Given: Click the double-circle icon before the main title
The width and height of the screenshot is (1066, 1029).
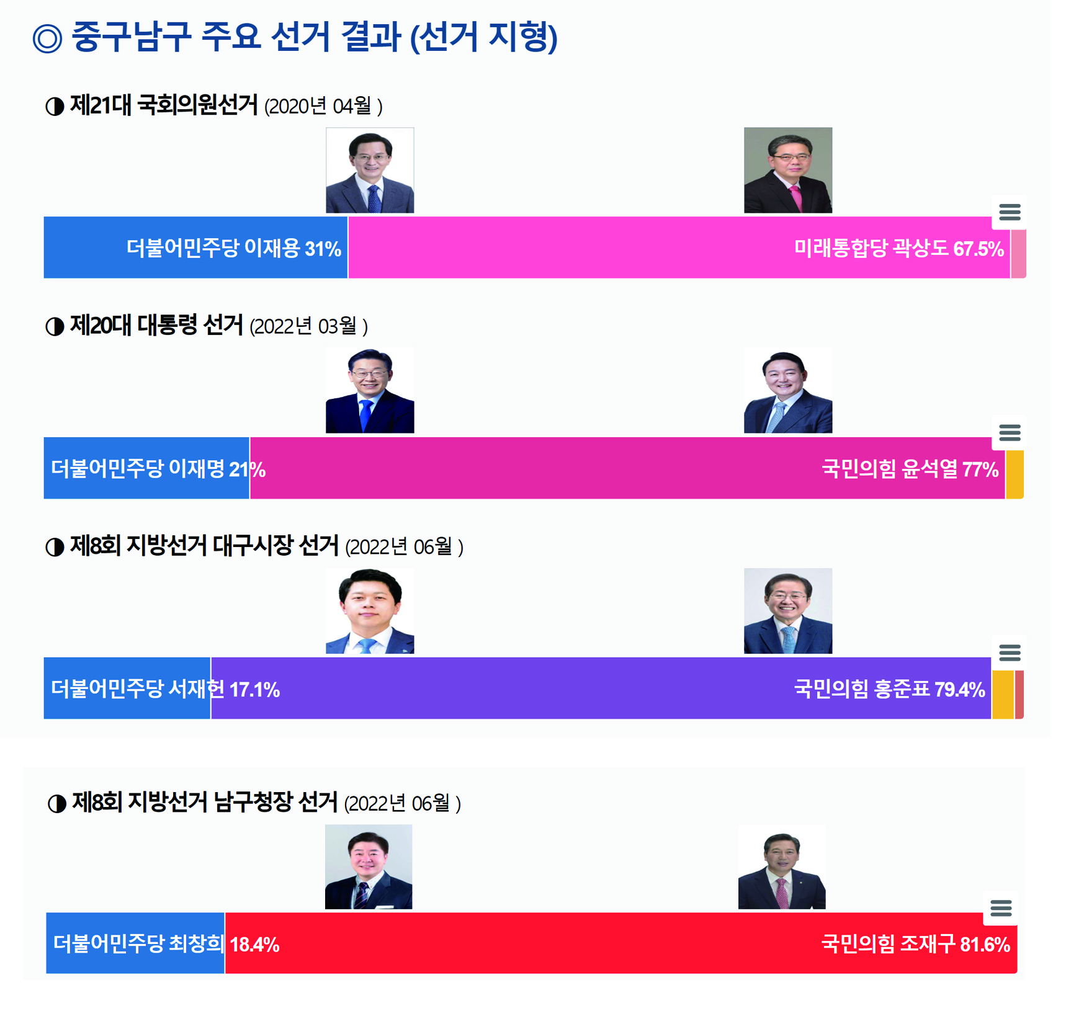Looking at the screenshot, I should [47, 38].
